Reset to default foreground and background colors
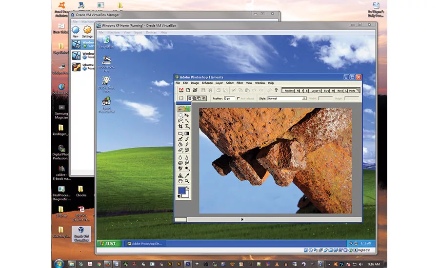The height and width of the screenshot is (268, 439). click(x=179, y=196)
